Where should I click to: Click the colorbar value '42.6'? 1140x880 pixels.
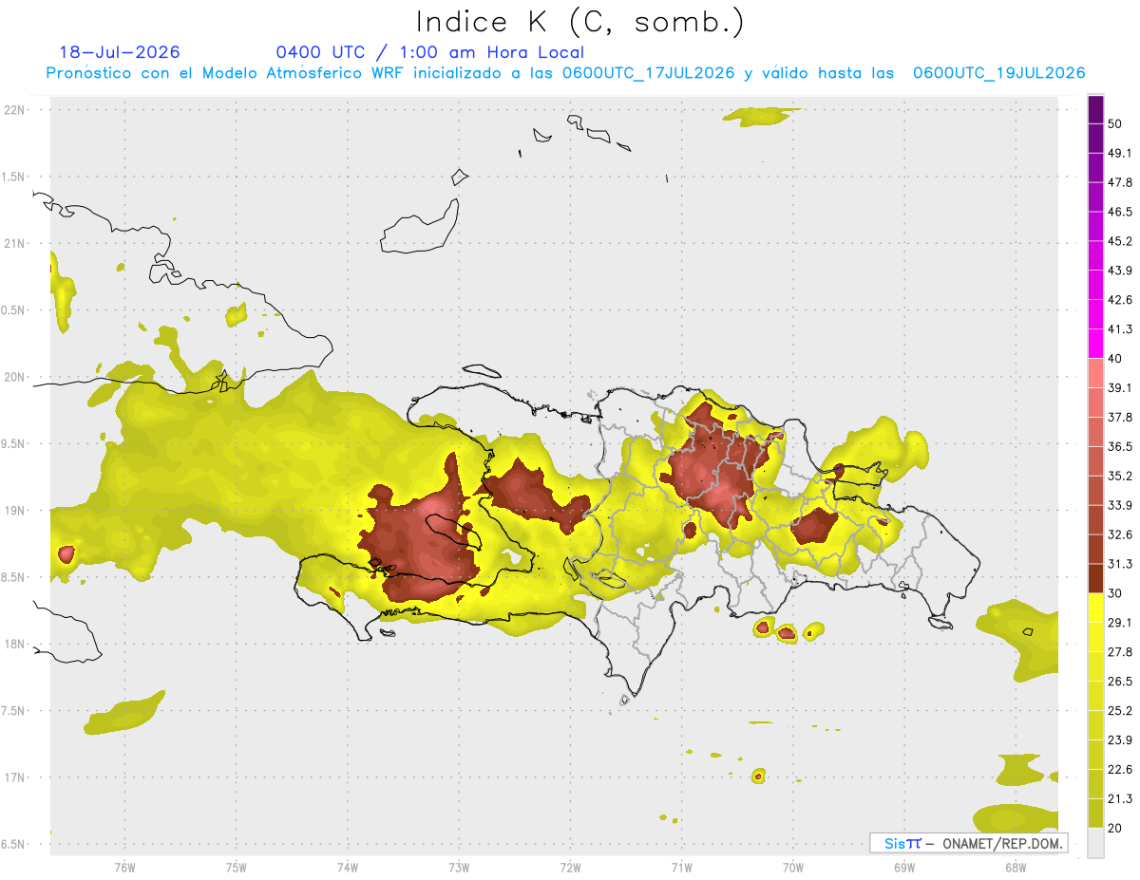(x=1121, y=300)
